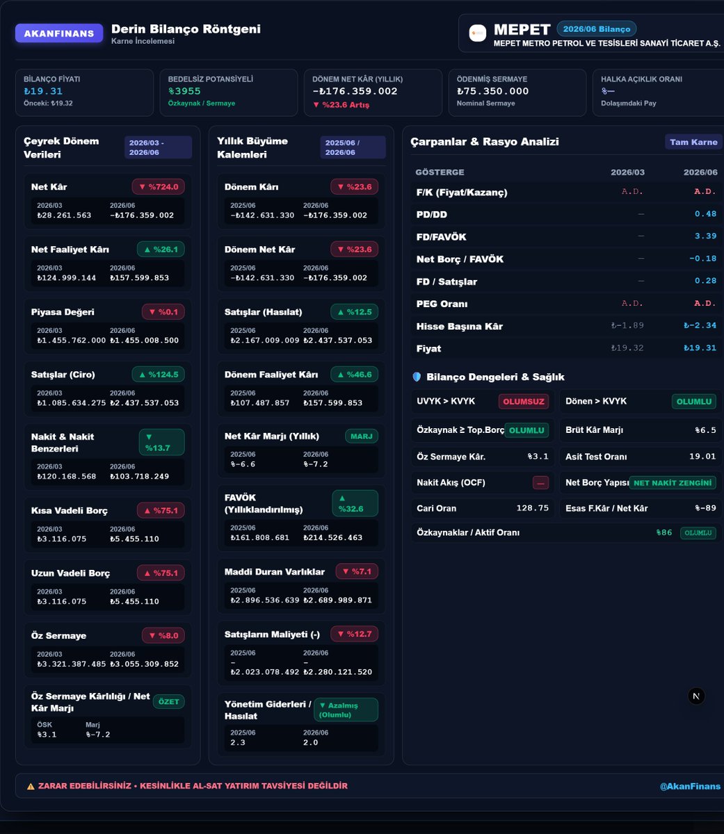Click the PD/DD value 0.48

705,214
